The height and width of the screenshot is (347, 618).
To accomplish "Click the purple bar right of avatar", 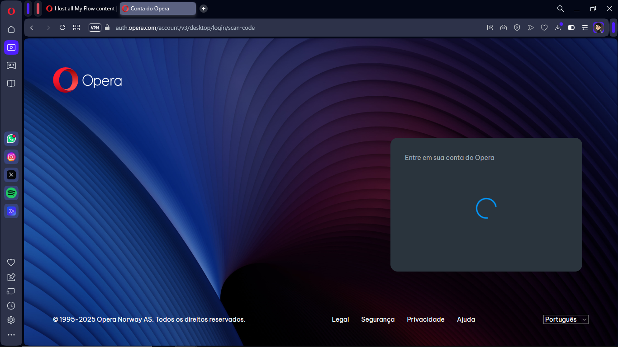I will click(613, 28).
